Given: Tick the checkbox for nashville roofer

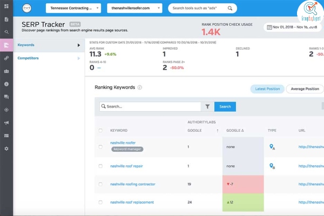Looking at the screenshot, I should pos(100,147).
